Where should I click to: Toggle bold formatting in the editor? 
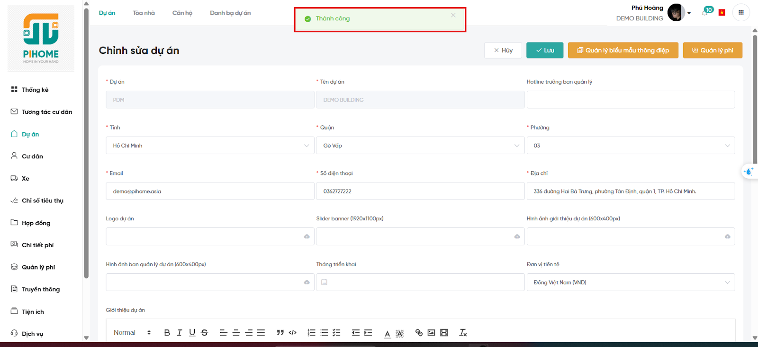tap(167, 333)
